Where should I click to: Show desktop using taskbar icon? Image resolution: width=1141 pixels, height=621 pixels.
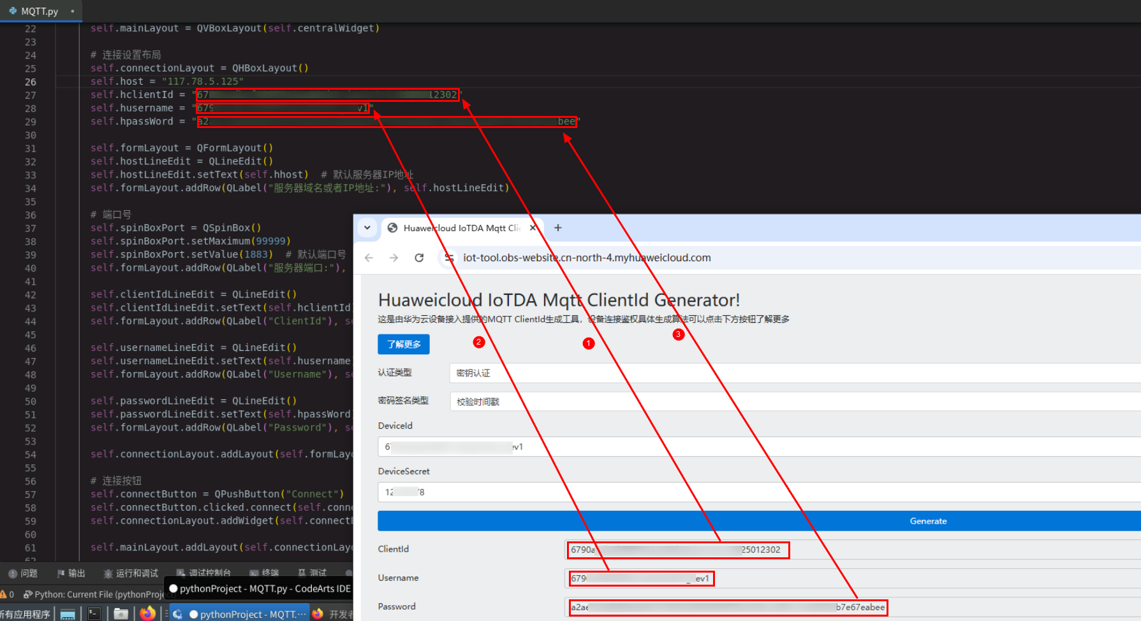tap(68, 614)
